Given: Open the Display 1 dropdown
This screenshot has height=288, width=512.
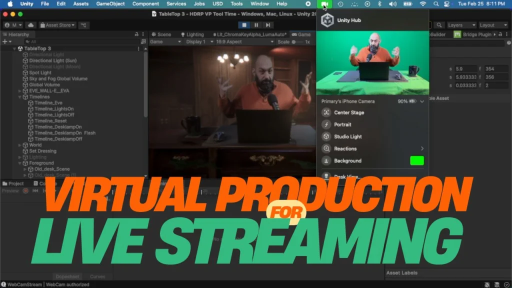Looking at the screenshot, I should tap(199, 42).
